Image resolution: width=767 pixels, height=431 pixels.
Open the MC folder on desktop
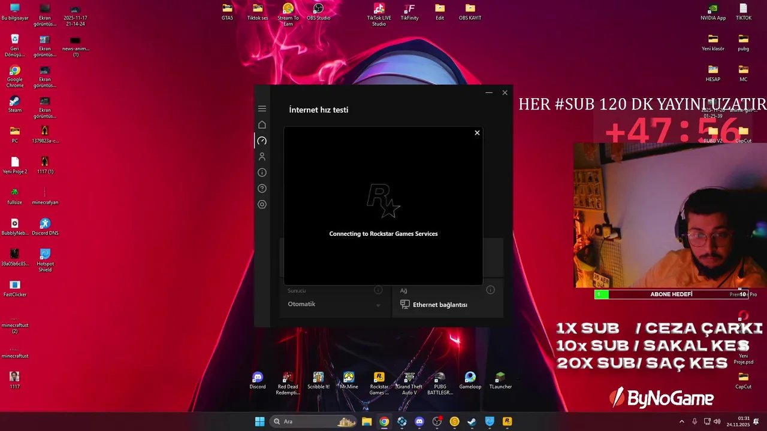pyautogui.click(x=744, y=73)
